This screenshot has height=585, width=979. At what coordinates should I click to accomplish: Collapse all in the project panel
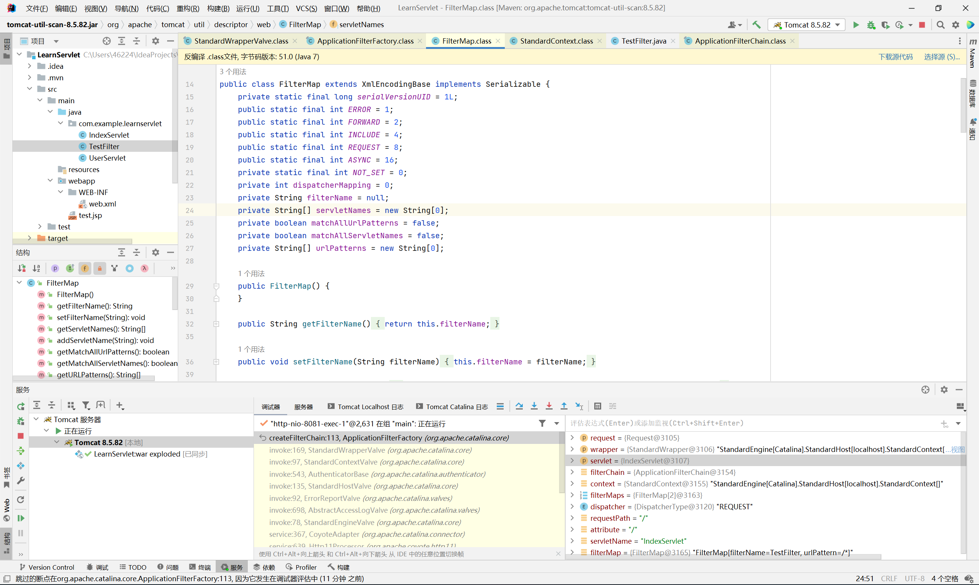coord(137,41)
